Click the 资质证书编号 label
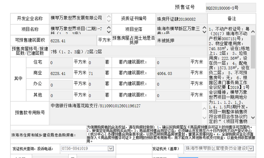This screenshot has width=264, height=158. (134, 19)
